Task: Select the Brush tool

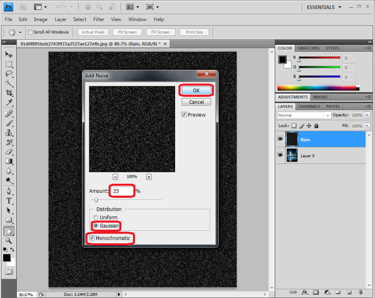Action: (x=9, y=123)
